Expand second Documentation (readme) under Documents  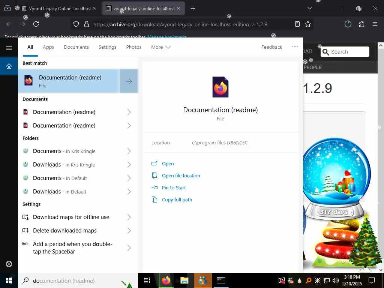(129, 126)
